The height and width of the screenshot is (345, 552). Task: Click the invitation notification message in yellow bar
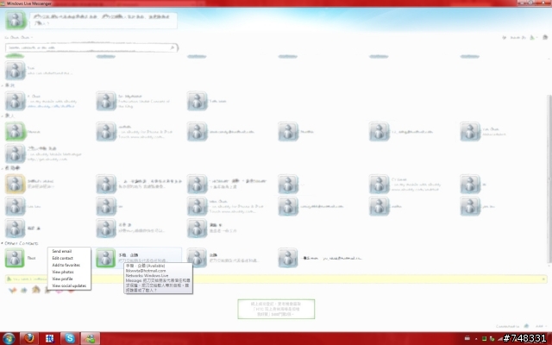(28, 279)
